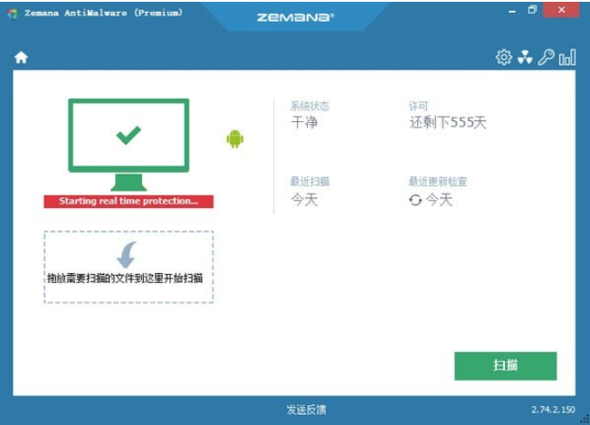Image resolution: width=590 pixels, height=425 pixels.
Task: Click the resize grip at window corner
Action: coord(585,420)
